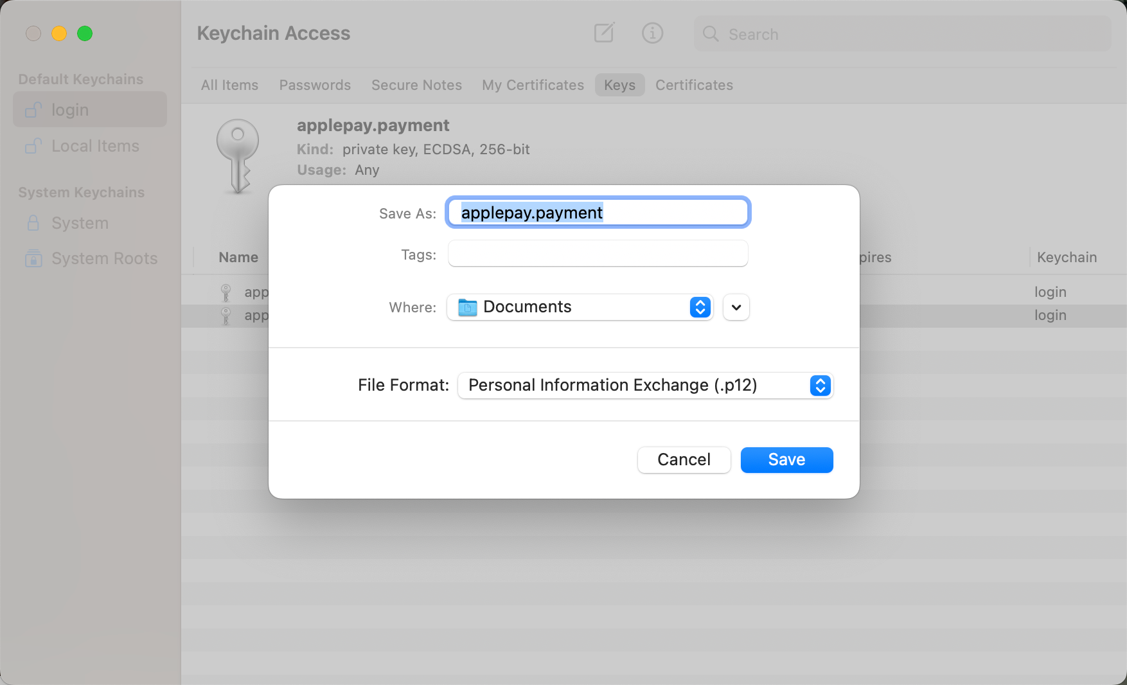Select the Local Items lock icon

tap(33, 146)
